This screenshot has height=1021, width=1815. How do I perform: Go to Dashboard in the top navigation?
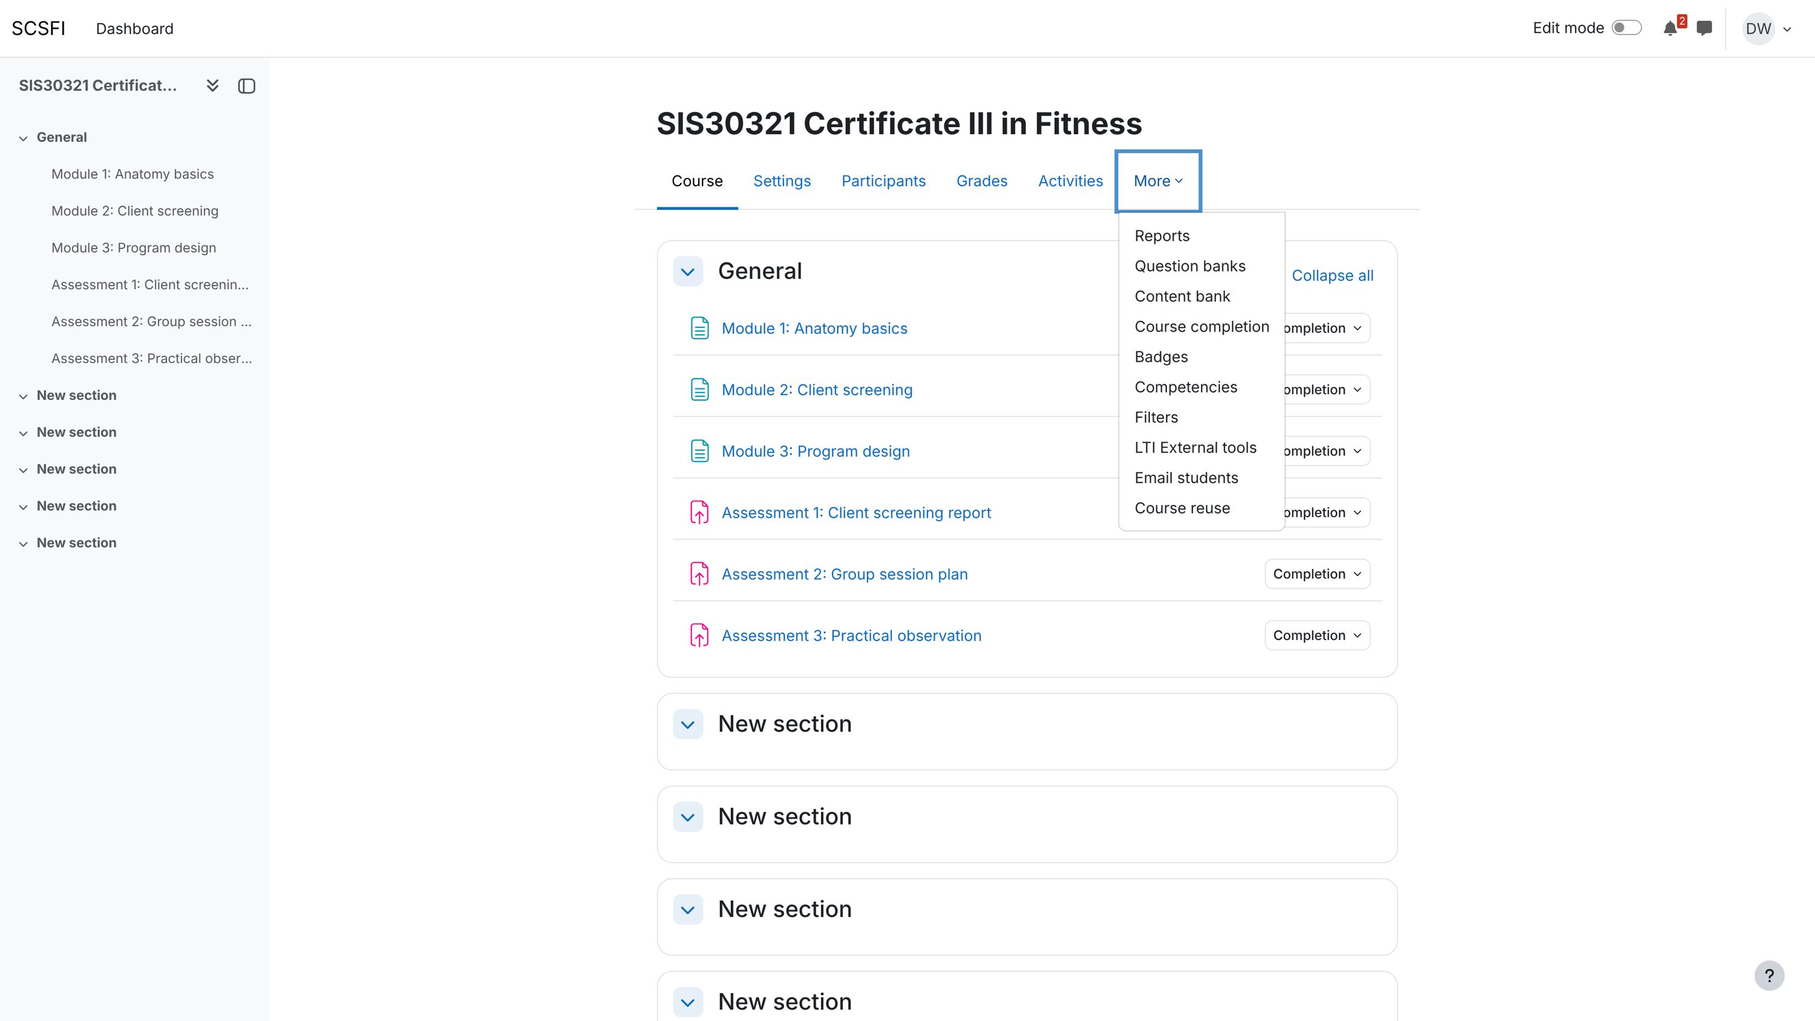pos(134,29)
